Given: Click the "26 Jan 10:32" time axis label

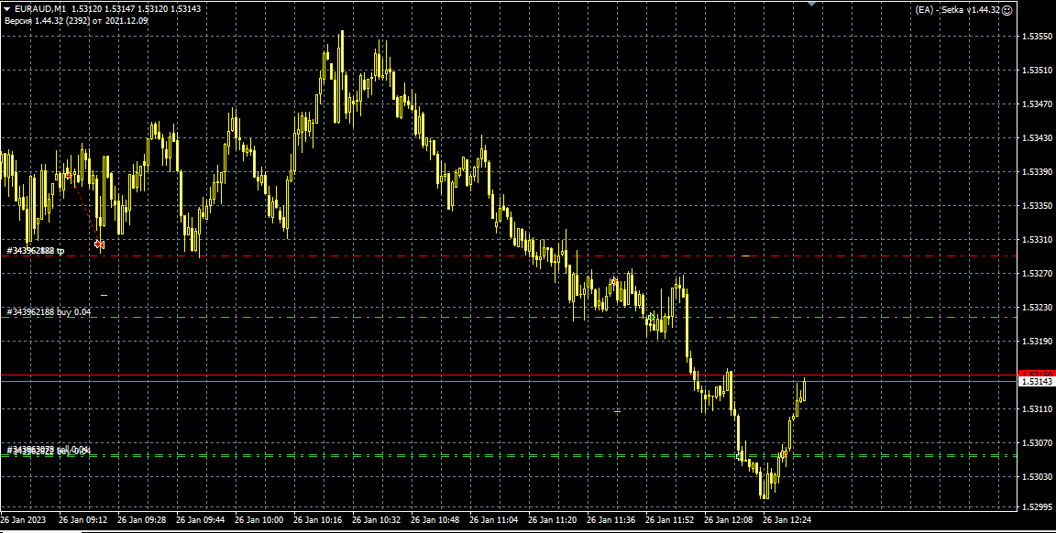Looking at the screenshot, I should [x=377, y=520].
